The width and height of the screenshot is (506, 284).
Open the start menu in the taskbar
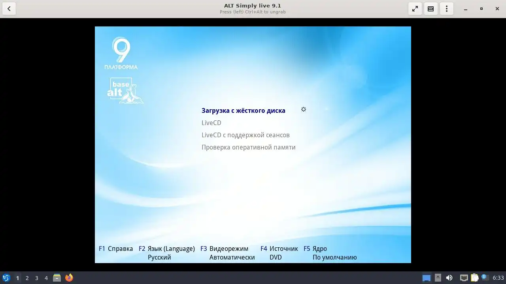coord(6,278)
